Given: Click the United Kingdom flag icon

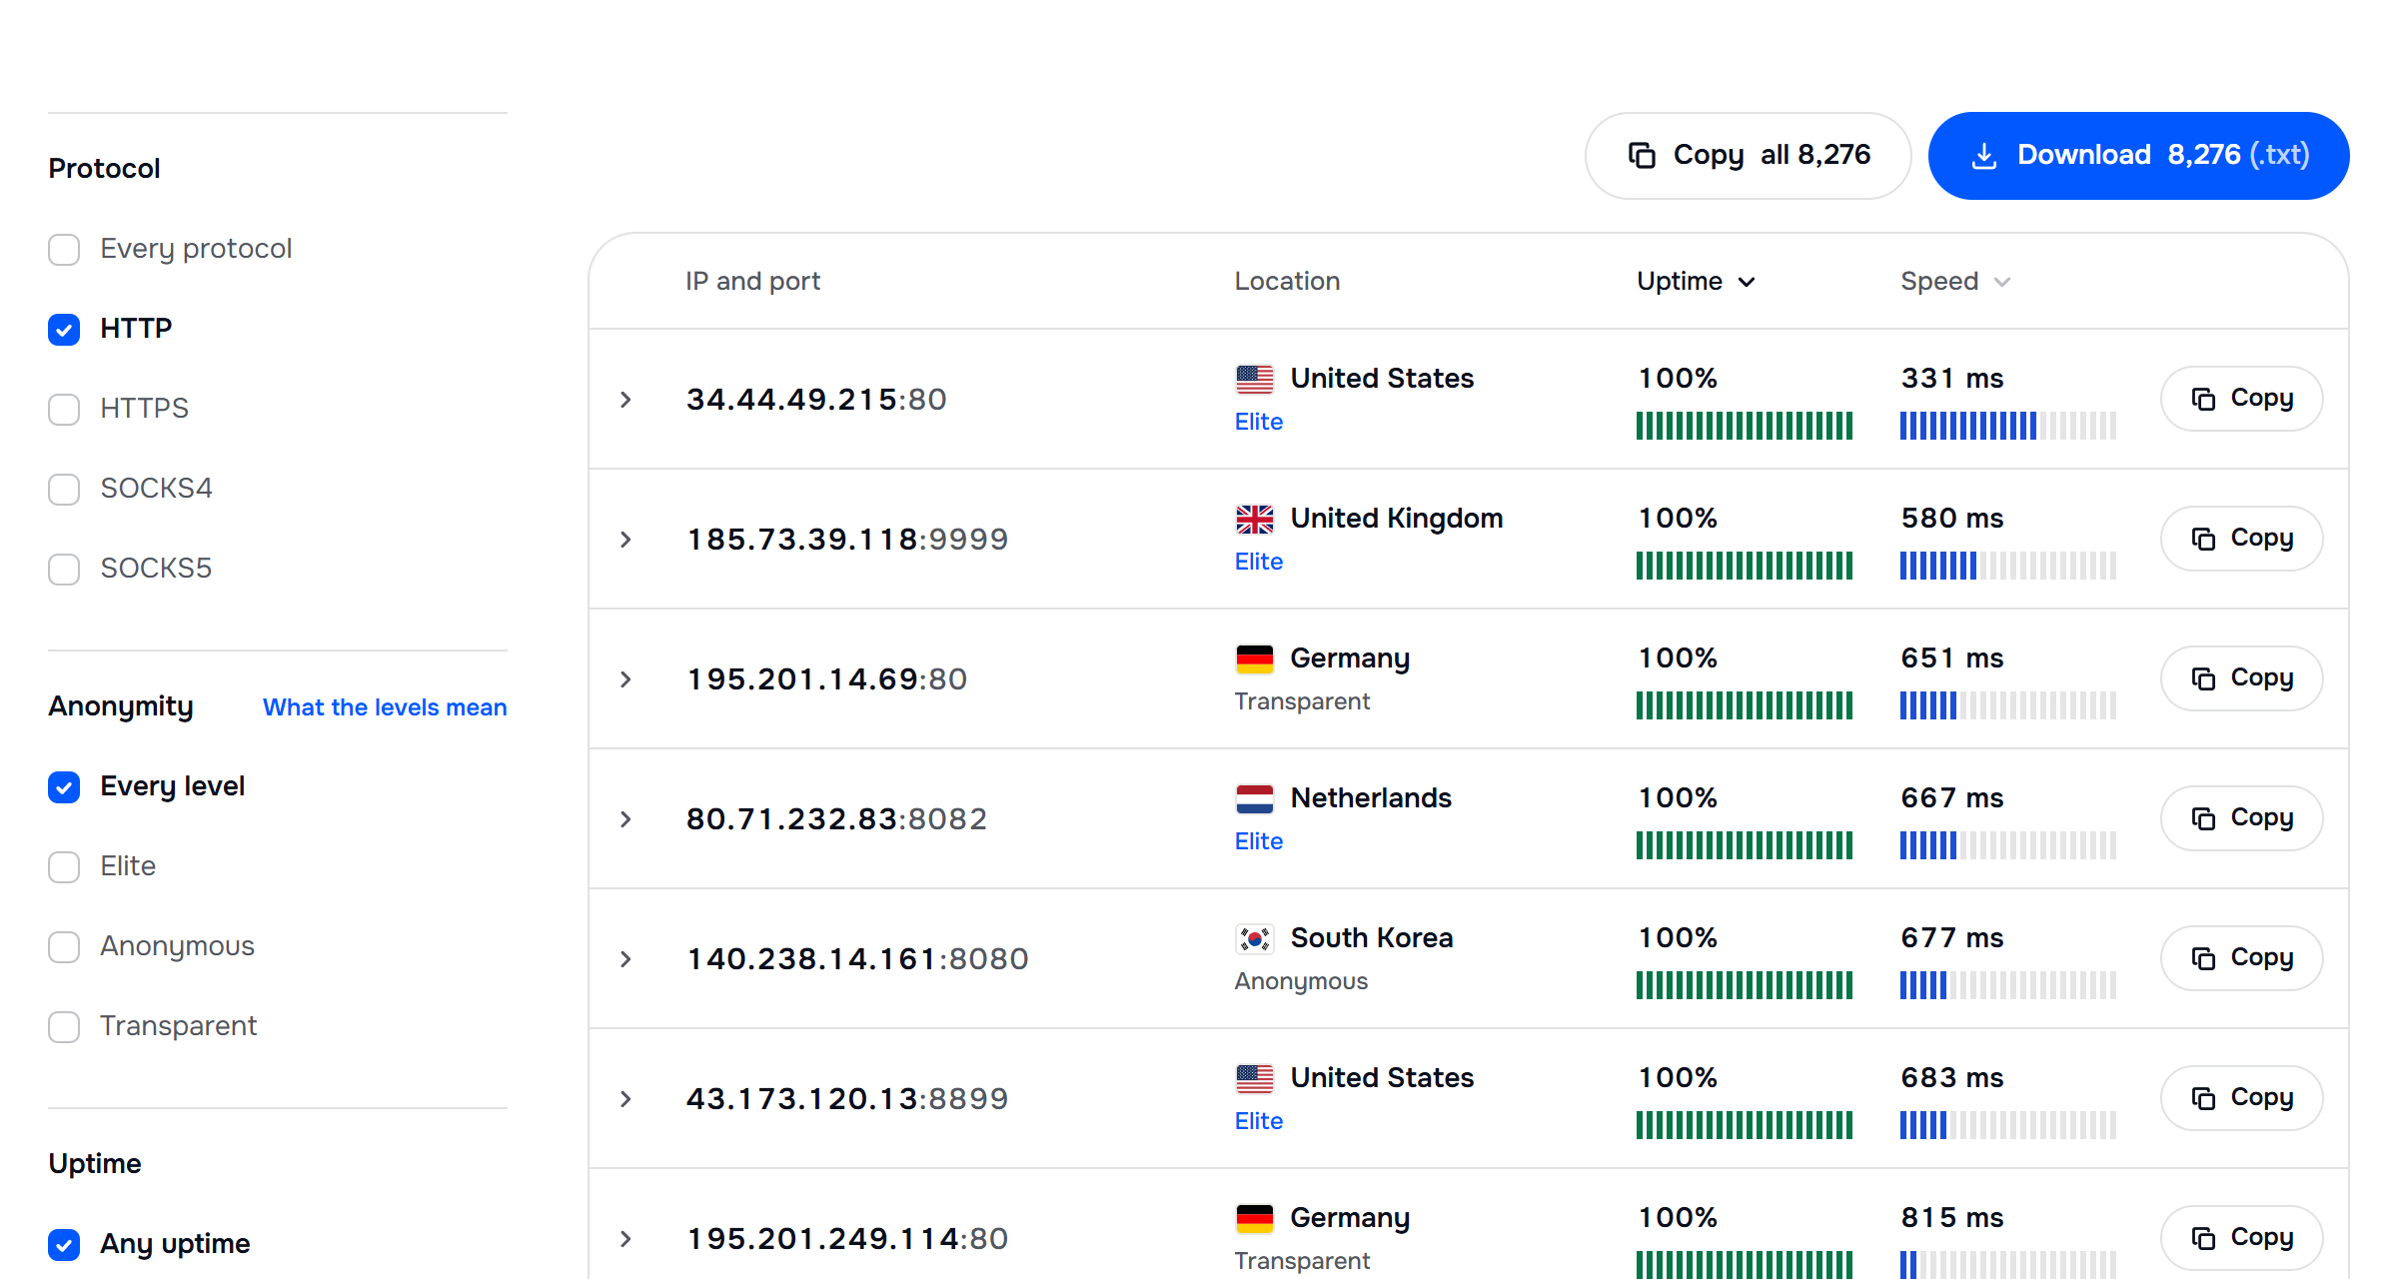Looking at the screenshot, I should coord(1254,519).
